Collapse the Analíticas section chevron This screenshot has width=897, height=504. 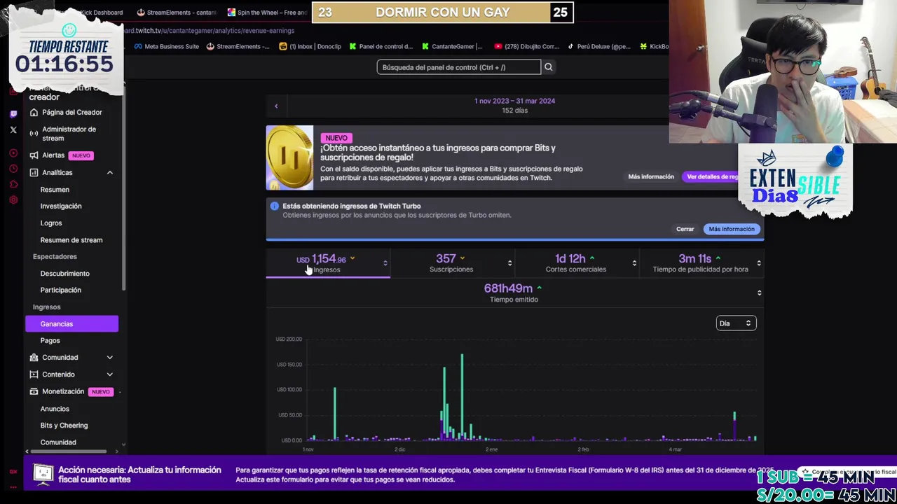(109, 172)
